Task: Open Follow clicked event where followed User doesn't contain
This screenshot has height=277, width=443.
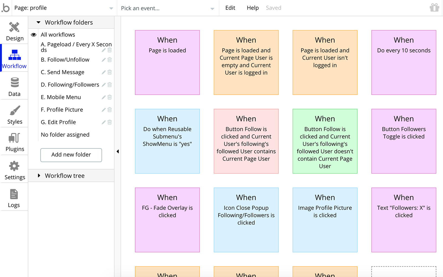Action: pos(325,141)
